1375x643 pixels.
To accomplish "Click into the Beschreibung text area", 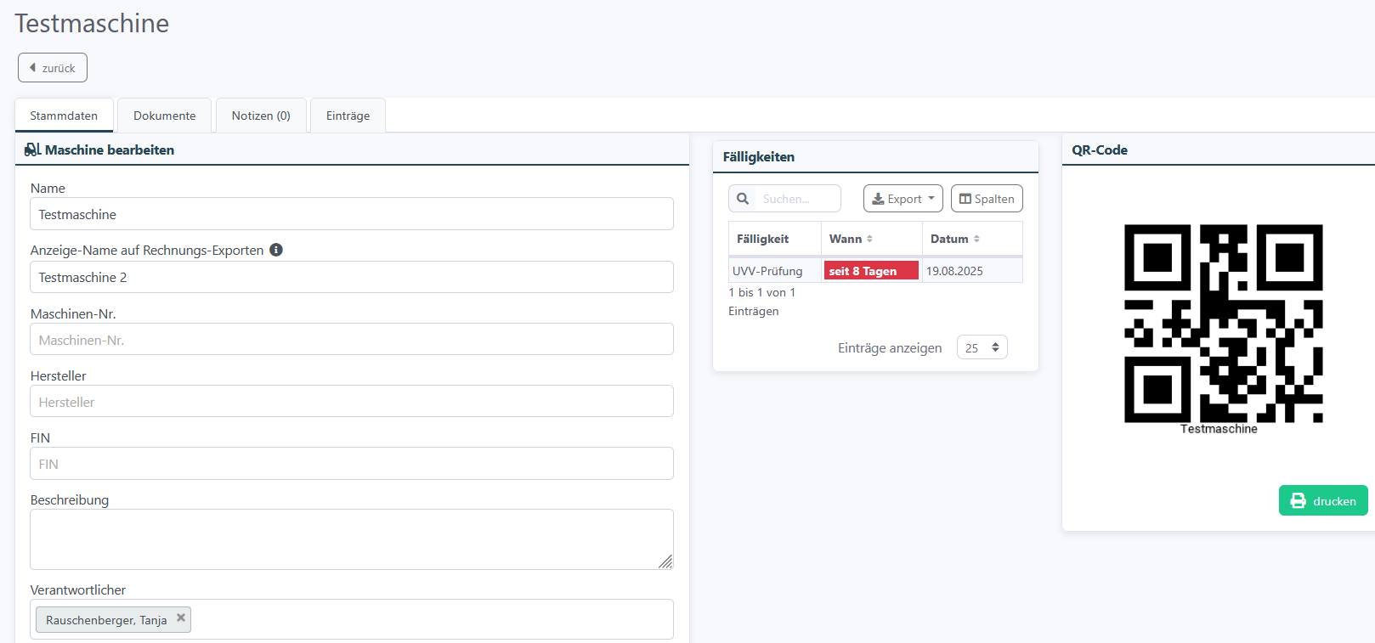I will point(352,539).
